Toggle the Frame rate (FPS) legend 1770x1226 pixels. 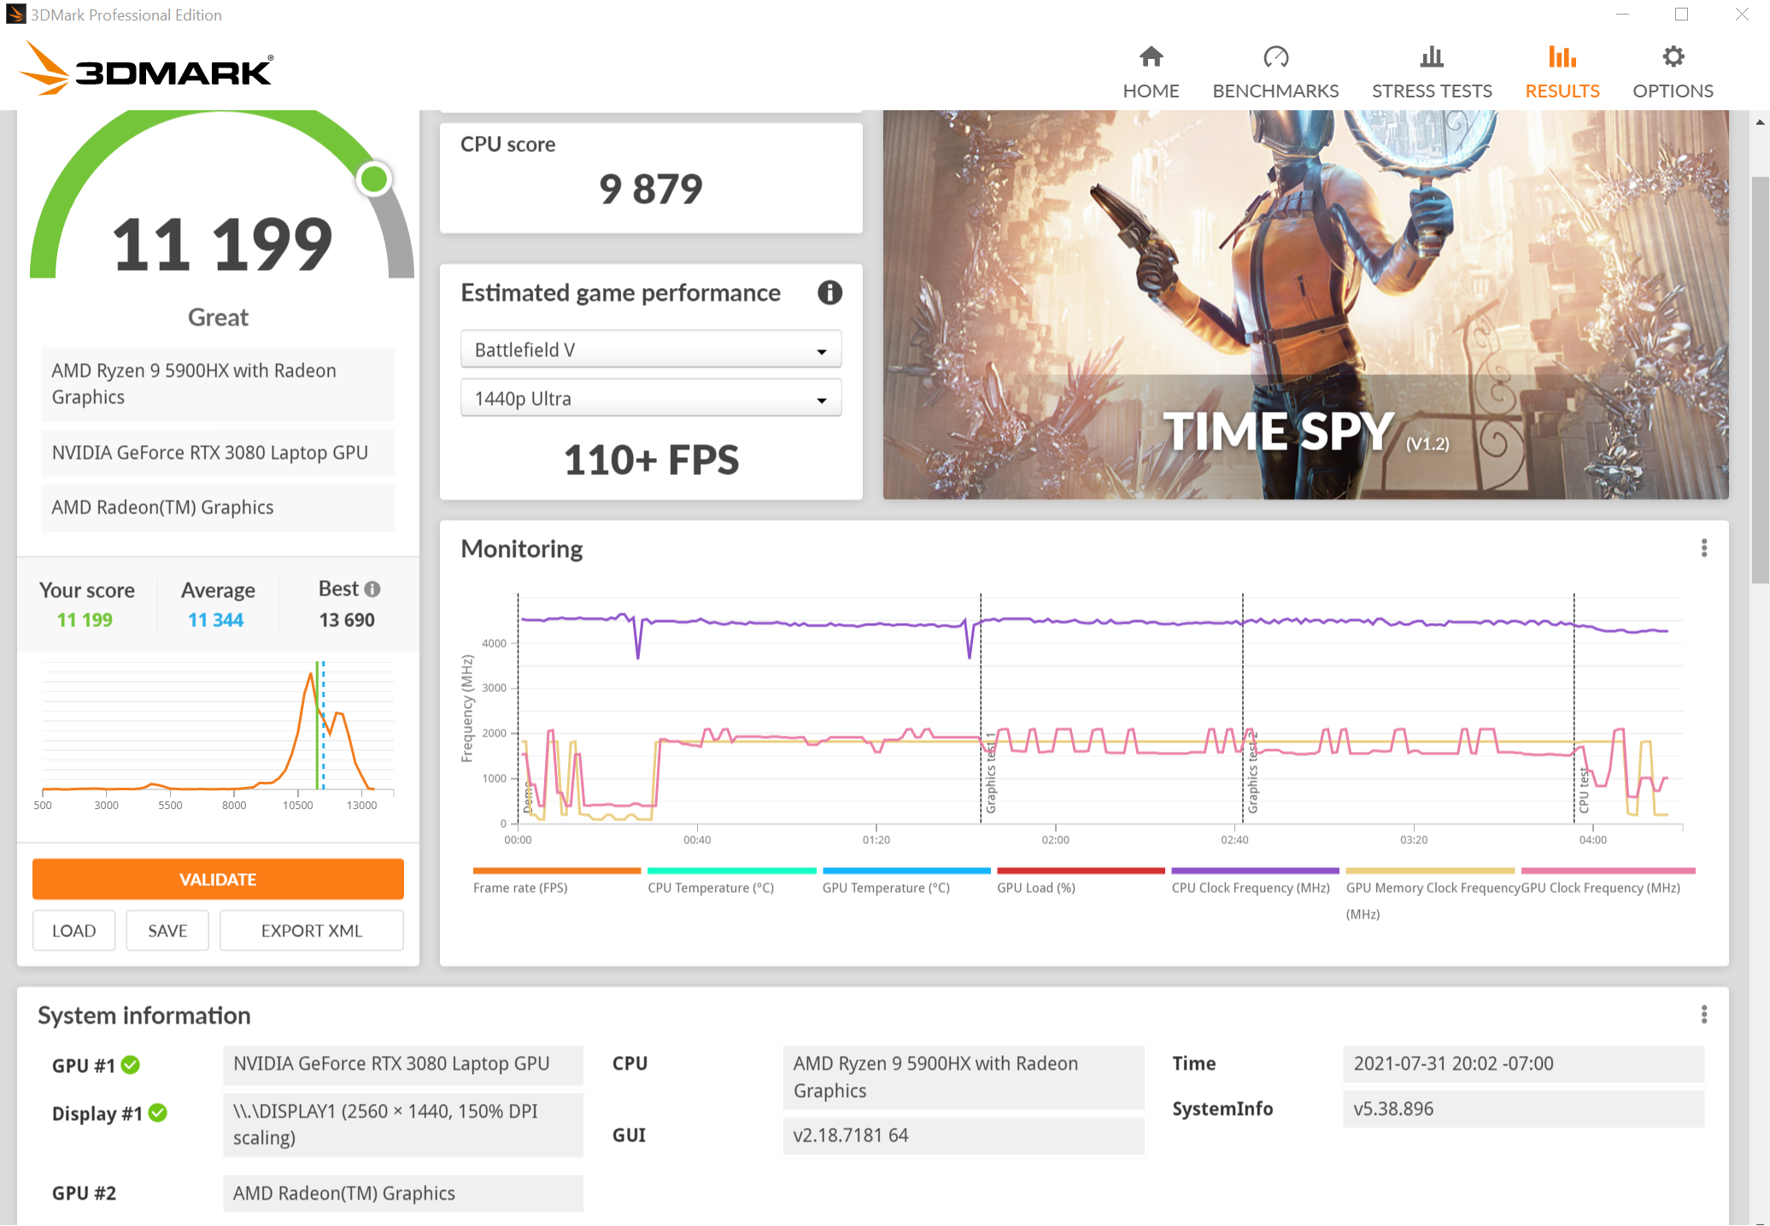click(x=556, y=882)
